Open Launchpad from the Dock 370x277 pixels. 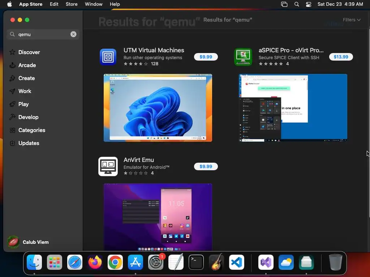[55, 262]
